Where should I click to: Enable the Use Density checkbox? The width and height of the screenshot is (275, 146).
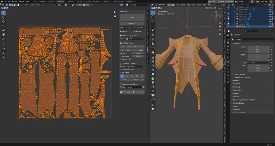121,56
